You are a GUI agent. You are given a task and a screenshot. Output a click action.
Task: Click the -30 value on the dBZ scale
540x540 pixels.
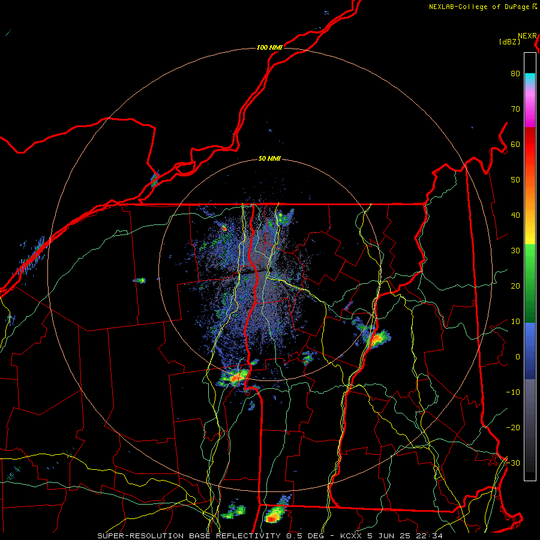[x=513, y=463]
